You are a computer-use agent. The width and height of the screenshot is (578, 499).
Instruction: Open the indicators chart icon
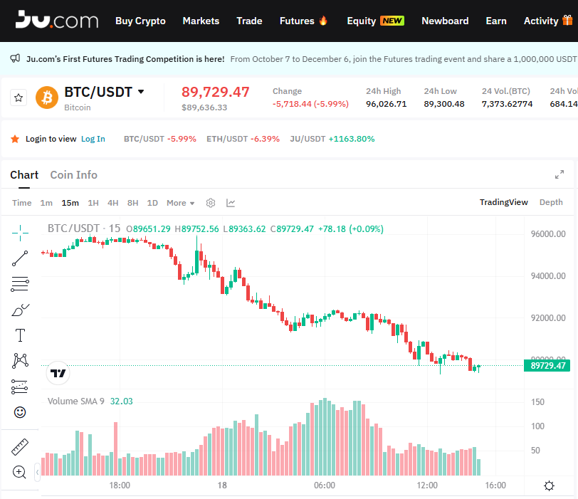click(x=231, y=203)
